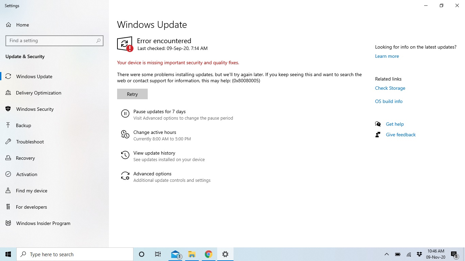Viewport: 465px width, 261px height.
Task: Open File Explorer from the taskbar
Action: pos(192,254)
